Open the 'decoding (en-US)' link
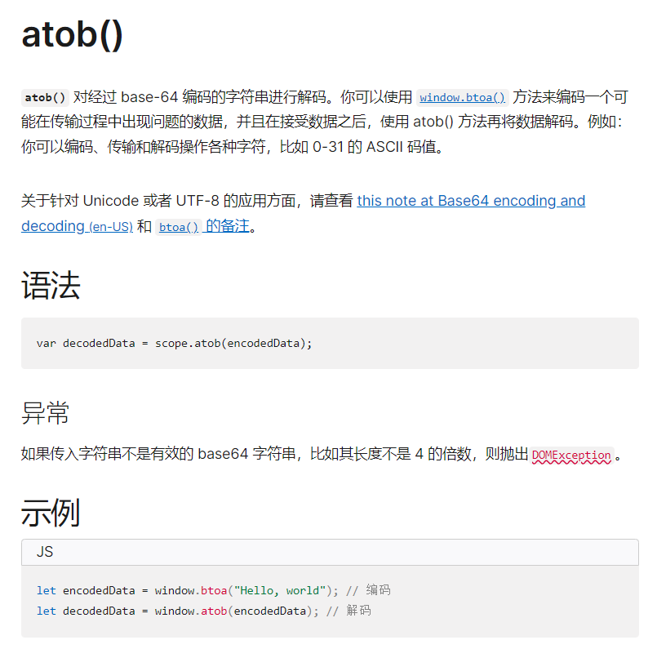657x649 pixels. (77, 226)
